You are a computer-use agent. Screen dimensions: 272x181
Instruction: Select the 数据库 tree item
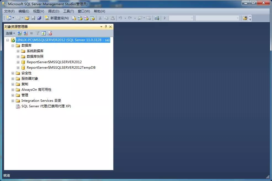click(26, 46)
